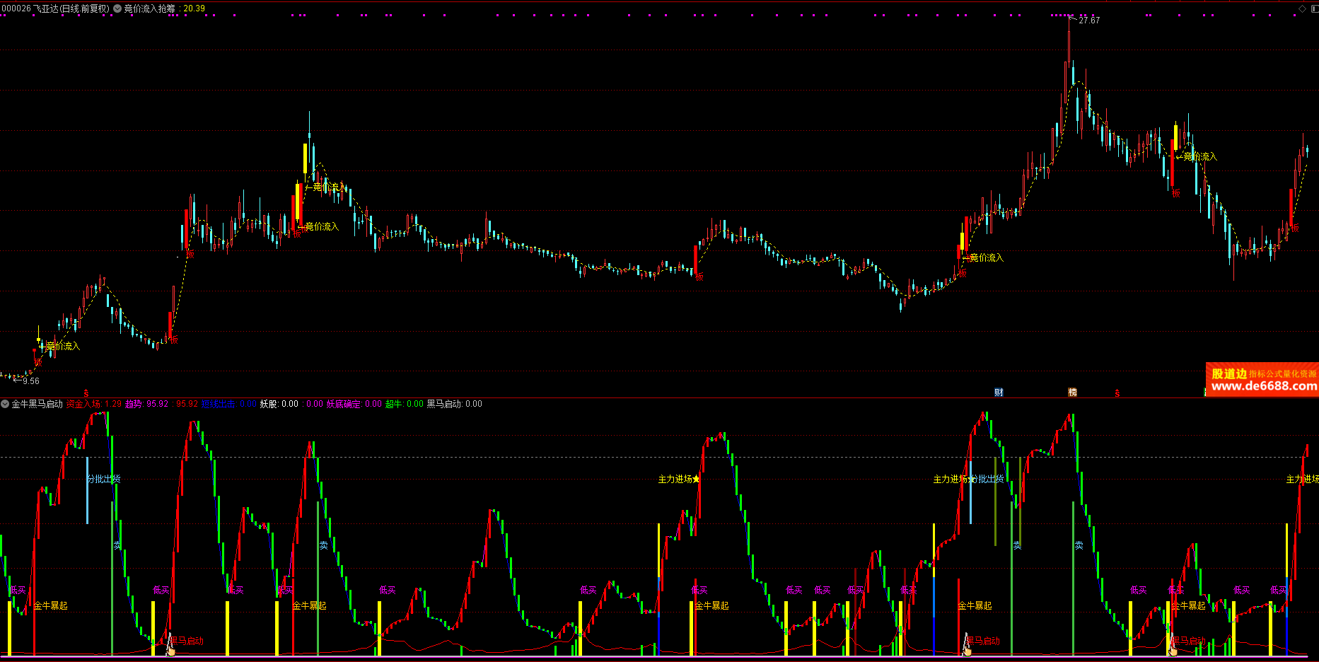Click the 超牛: 0.00 value
Image resolution: width=1319 pixels, height=662 pixels.
pos(405,404)
